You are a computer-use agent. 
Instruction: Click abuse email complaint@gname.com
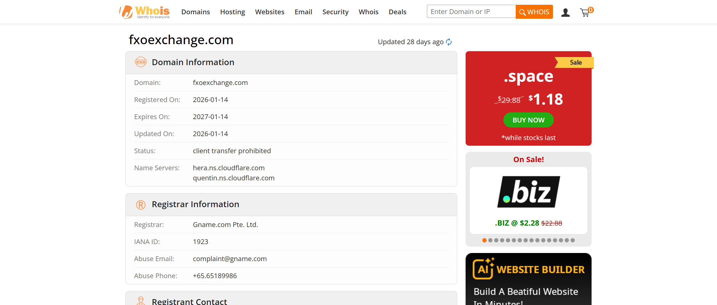point(230,259)
